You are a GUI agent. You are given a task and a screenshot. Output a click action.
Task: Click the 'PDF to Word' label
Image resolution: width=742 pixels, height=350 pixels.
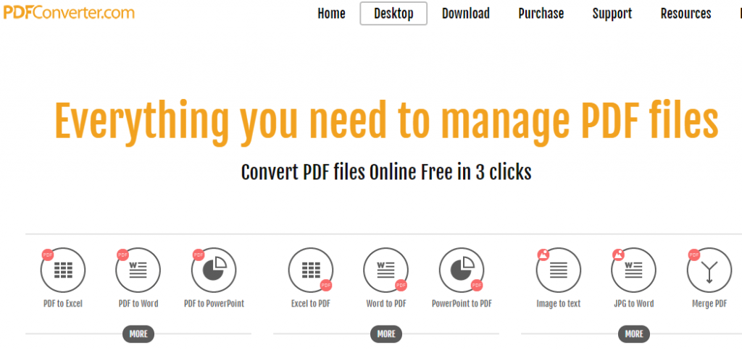pos(138,304)
